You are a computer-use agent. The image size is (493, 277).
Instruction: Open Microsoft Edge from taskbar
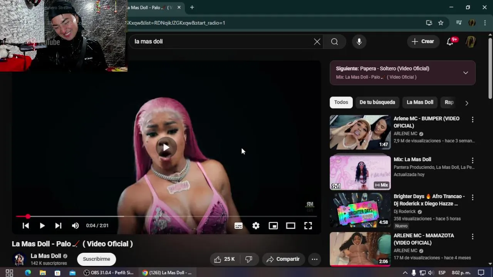[x=28, y=273]
